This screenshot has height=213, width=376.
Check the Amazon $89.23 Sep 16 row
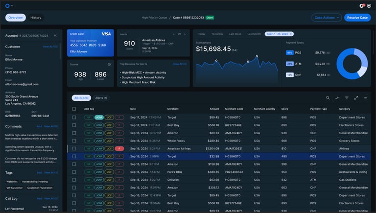coord(74,133)
